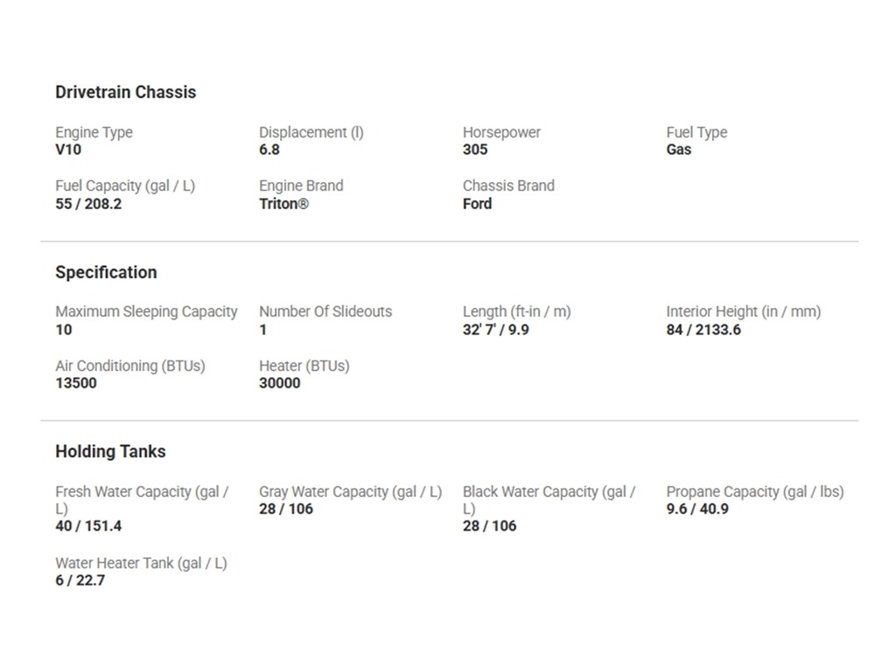This screenshot has height=672, width=896.
Task: Select the Air Conditioning value 13500
Action: (76, 383)
